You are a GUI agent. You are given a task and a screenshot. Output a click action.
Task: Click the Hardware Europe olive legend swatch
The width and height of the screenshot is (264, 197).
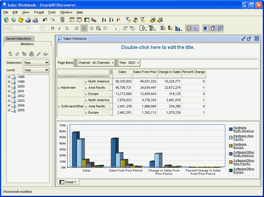pyautogui.click(x=231, y=146)
